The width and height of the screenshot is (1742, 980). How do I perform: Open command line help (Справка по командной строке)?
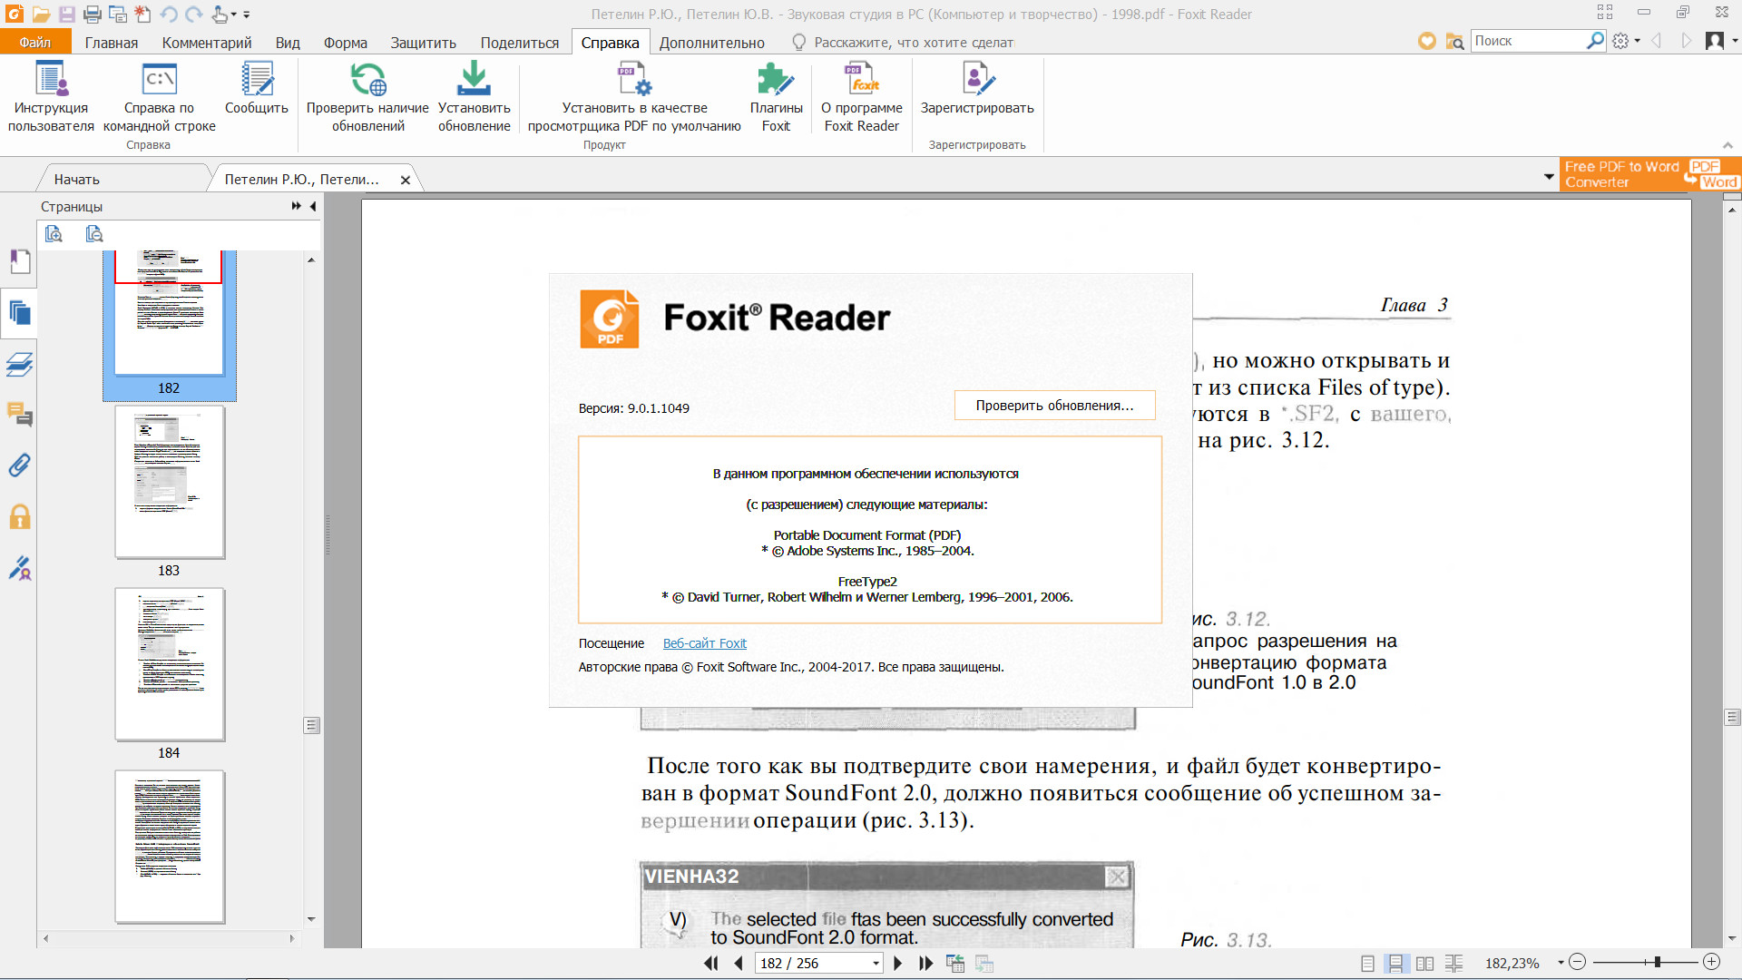tap(159, 96)
